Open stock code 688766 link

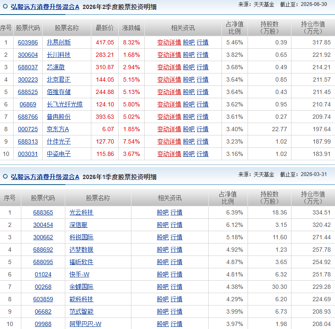pyautogui.click(x=28, y=117)
